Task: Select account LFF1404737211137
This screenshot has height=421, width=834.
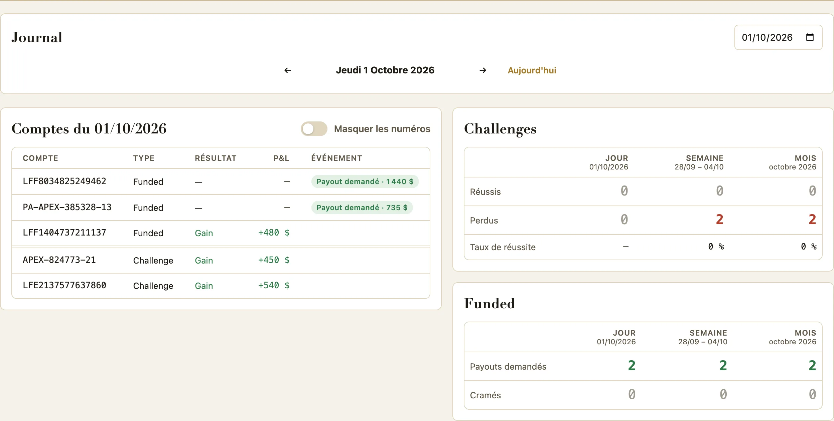Action: coord(64,233)
